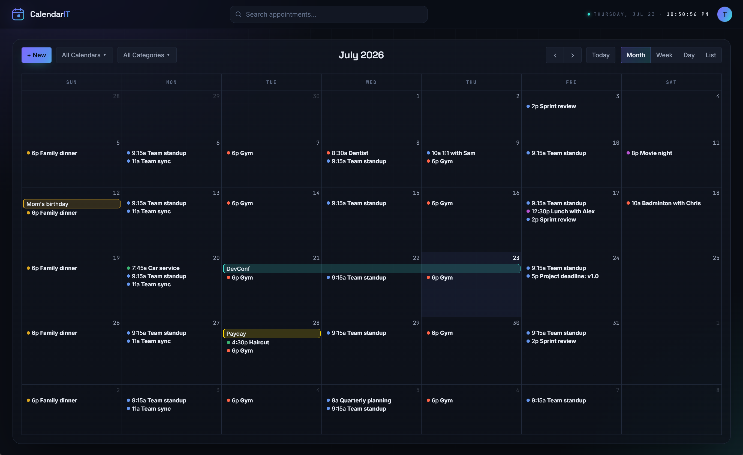Open 9:15a Team standup on July 15
The image size is (743, 455).
(356, 203)
